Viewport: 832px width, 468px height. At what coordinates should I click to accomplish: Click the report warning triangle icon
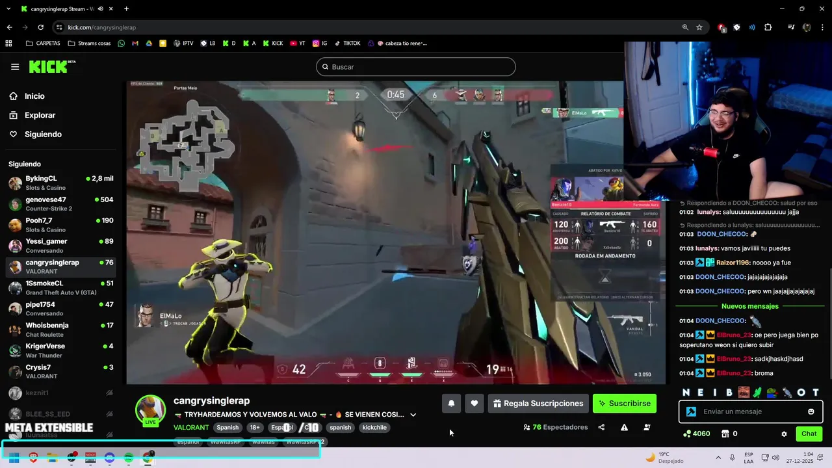pos(624,428)
